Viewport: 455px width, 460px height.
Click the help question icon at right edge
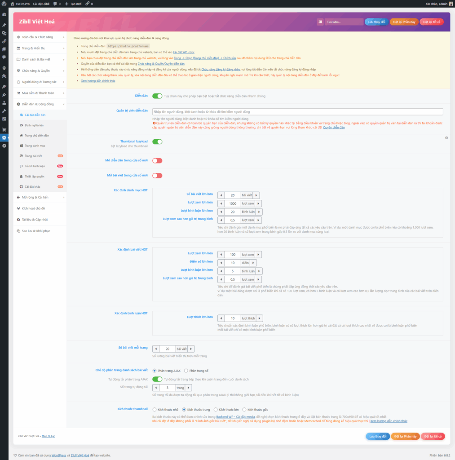[x=446, y=137]
